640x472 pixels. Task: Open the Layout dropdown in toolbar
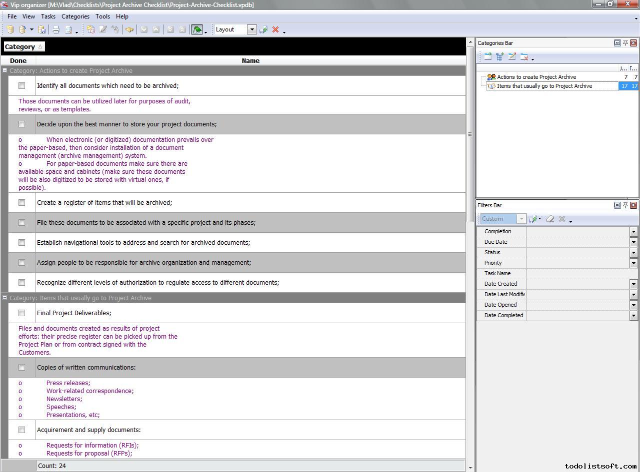pyautogui.click(x=252, y=29)
